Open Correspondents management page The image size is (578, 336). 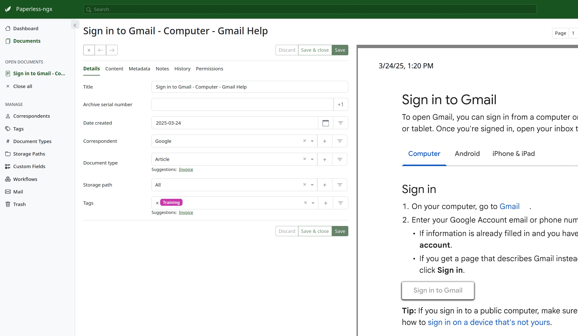click(x=32, y=116)
